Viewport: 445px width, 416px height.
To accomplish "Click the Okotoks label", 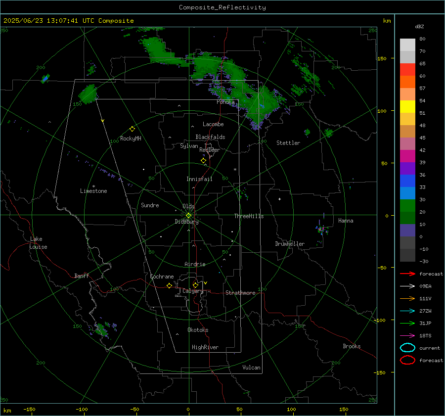I will coord(198,330).
